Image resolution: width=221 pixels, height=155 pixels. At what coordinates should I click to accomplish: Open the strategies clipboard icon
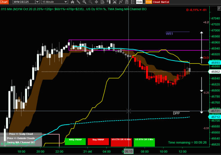(x=127, y=2)
